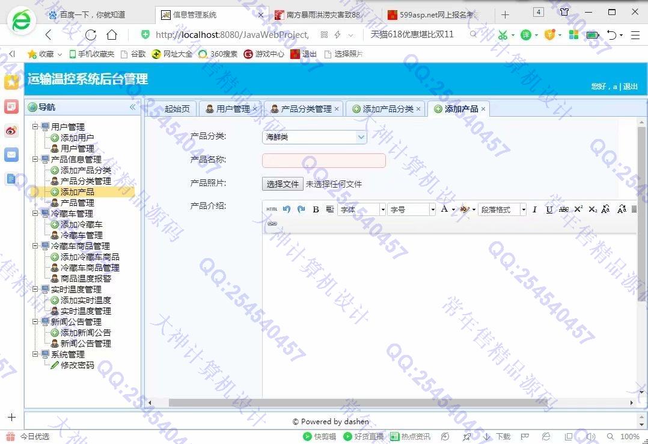Open 产品分类管理 tree item

[85, 181]
